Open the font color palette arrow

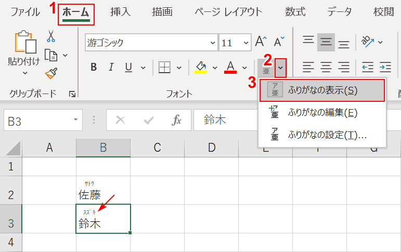point(245,68)
